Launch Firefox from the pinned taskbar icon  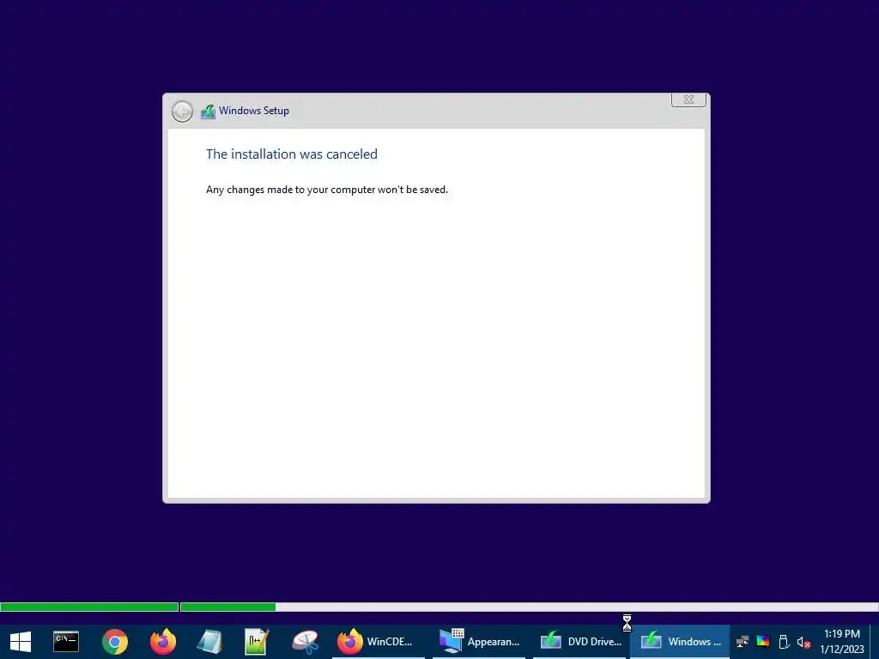point(163,642)
